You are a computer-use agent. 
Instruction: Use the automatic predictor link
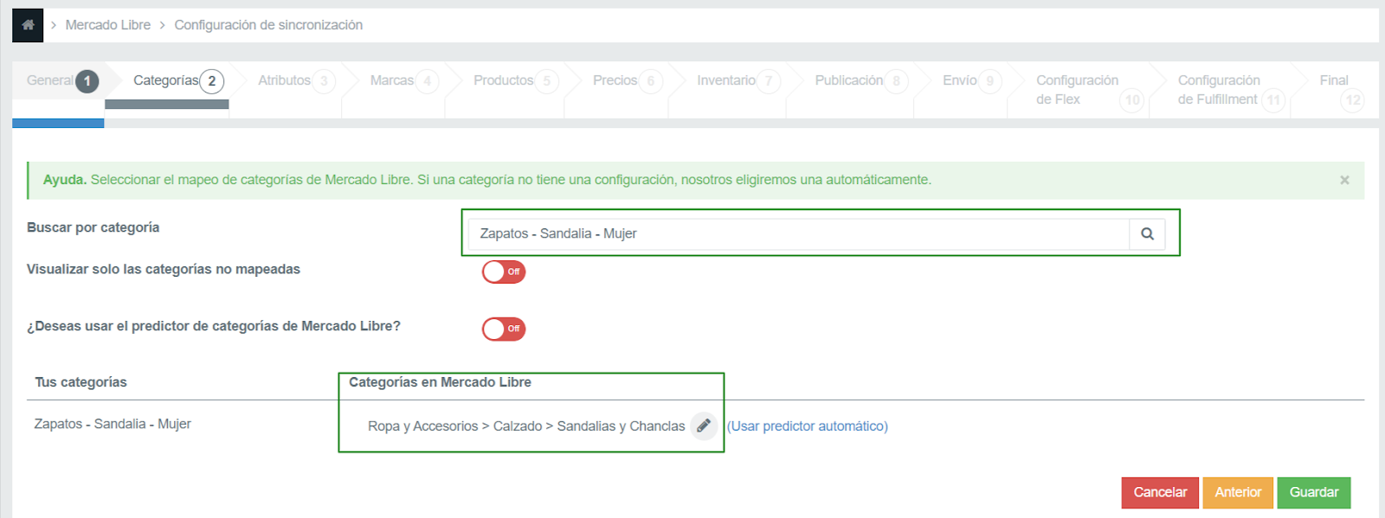pyautogui.click(x=807, y=425)
